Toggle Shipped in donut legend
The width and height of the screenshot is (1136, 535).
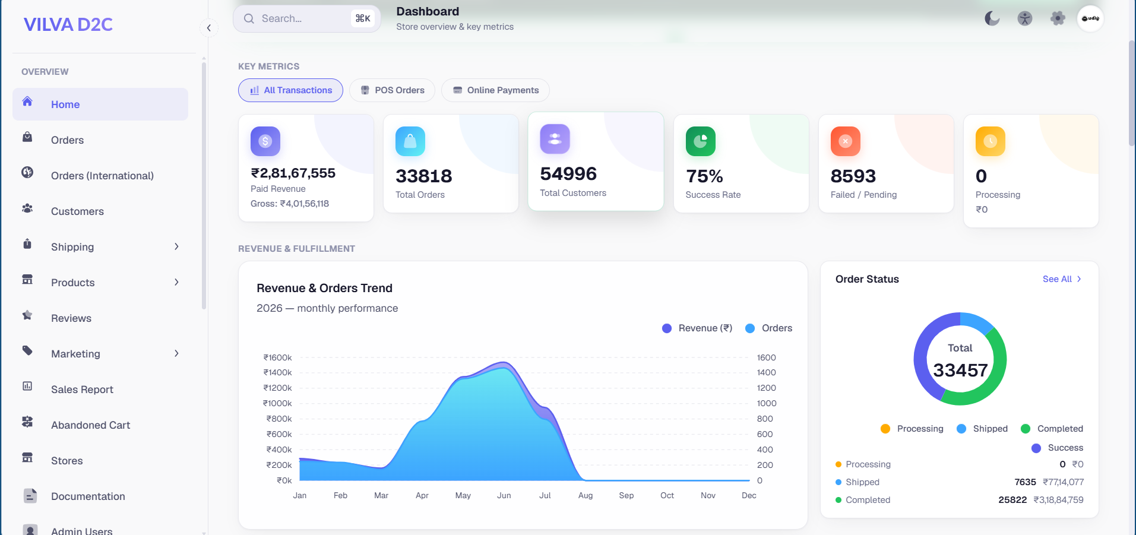tap(982, 429)
